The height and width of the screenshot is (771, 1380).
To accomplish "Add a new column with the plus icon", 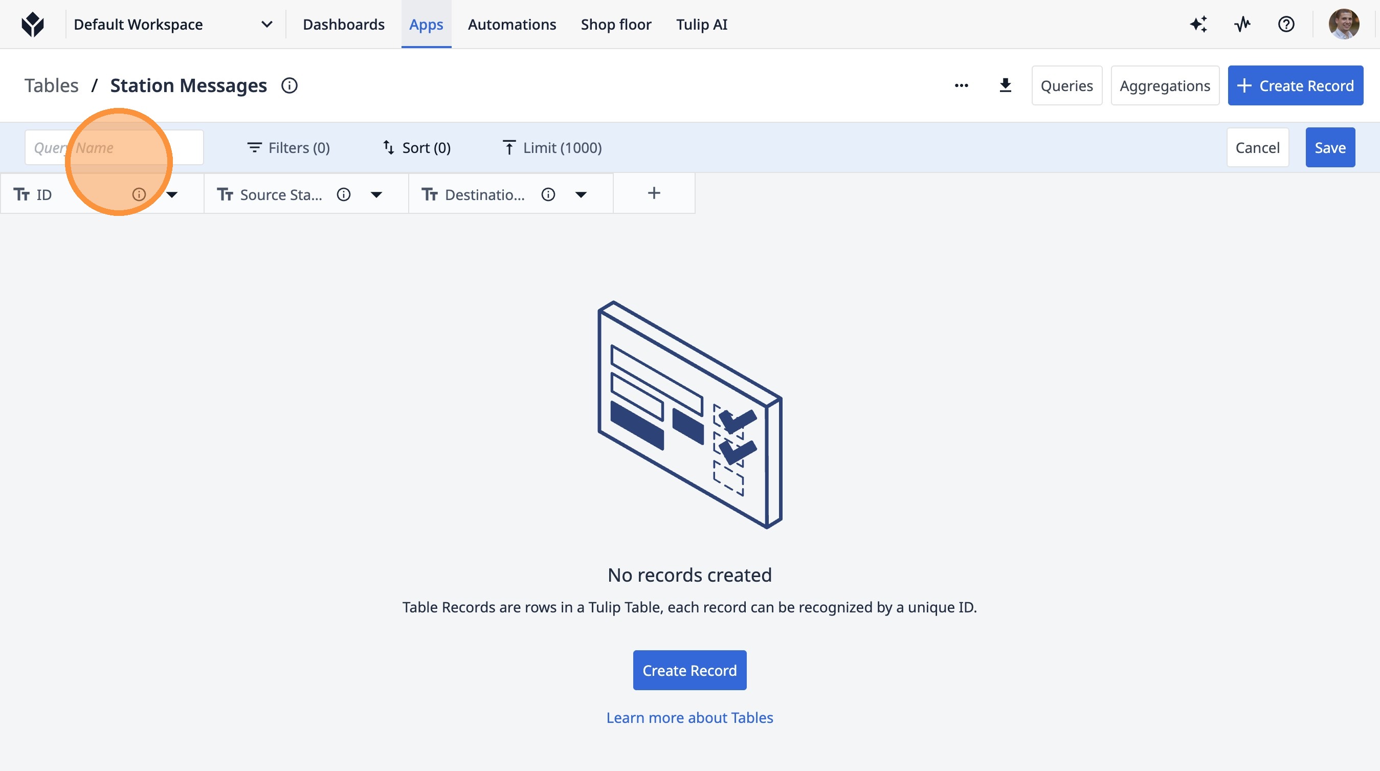I will pos(654,193).
